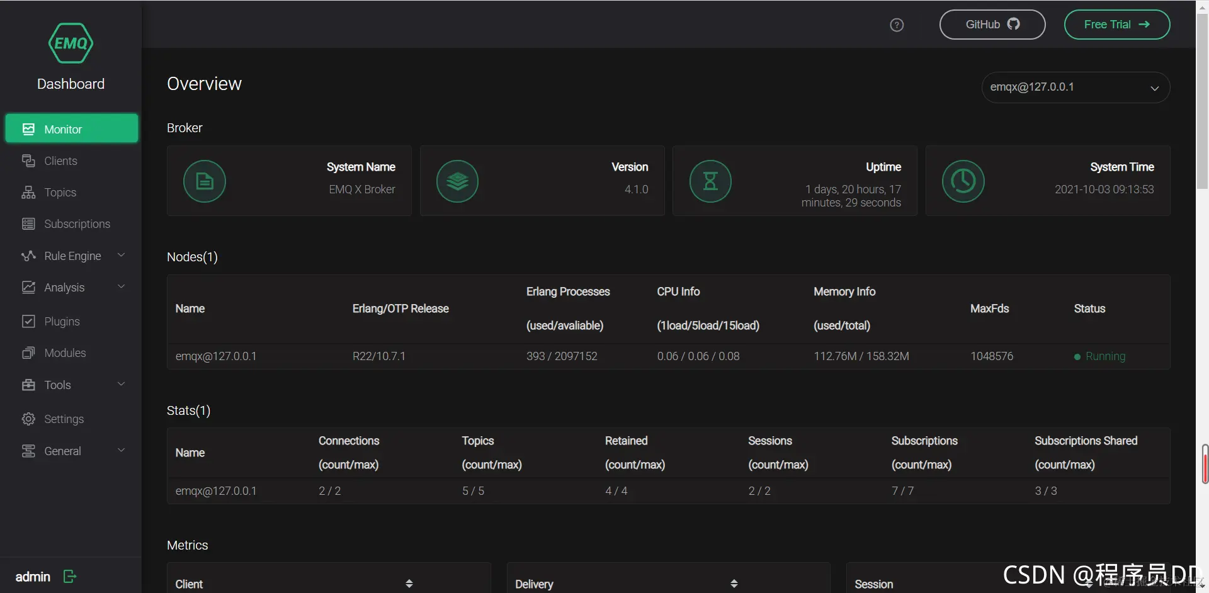Click the Tools toolbox icon
Image resolution: width=1209 pixels, height=593 pixels.
tap(28, 385)
